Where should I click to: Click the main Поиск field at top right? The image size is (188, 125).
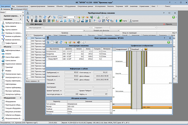pos(179,6)
